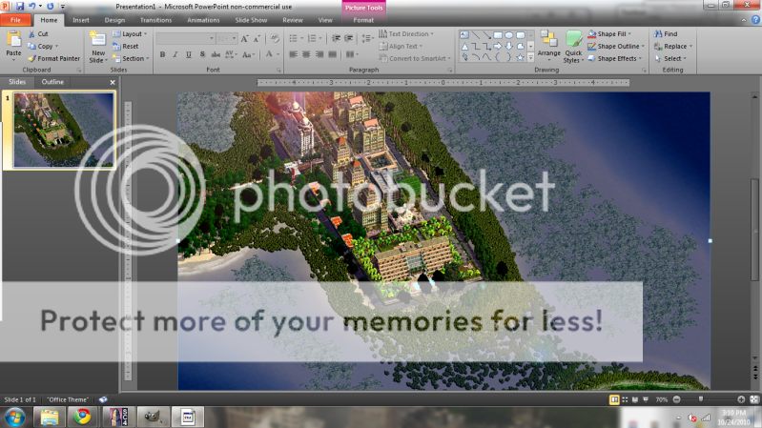Open Align Text dropdown
The height and width of the screenshot is (428, 762).
401,46
